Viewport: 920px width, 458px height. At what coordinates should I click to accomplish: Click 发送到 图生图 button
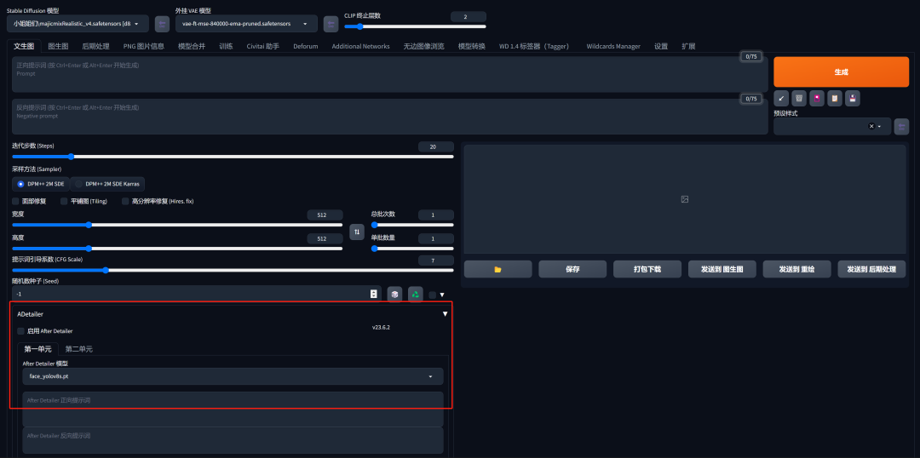tap(722, 269)
